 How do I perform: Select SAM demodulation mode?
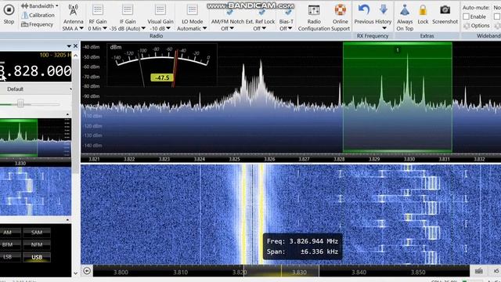37,233
